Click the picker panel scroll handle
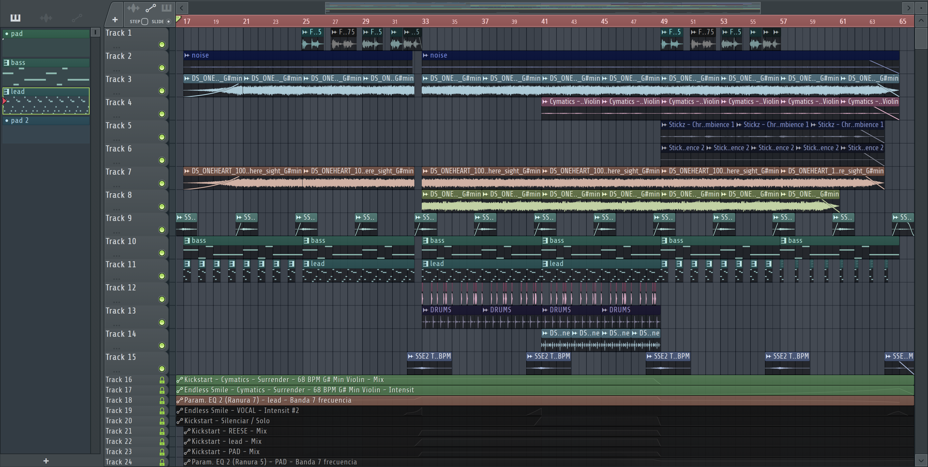 click(95, 32)
